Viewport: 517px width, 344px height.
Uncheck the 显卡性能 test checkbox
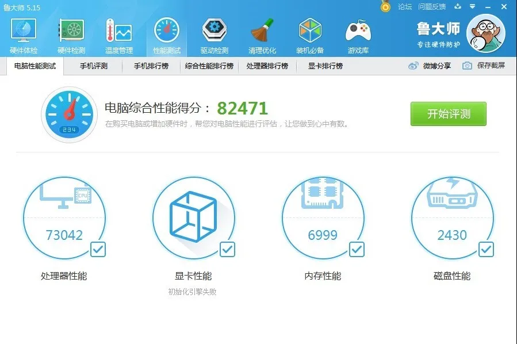point(228,249)
